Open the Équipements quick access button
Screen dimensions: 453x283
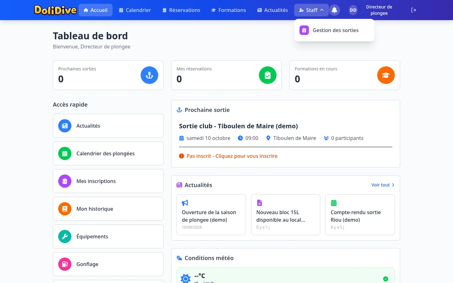pyautogui.click(x=108, y=236)
